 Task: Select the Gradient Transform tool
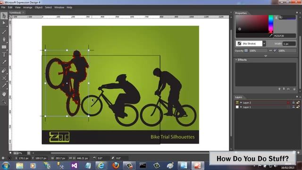[x=4, y=86]
